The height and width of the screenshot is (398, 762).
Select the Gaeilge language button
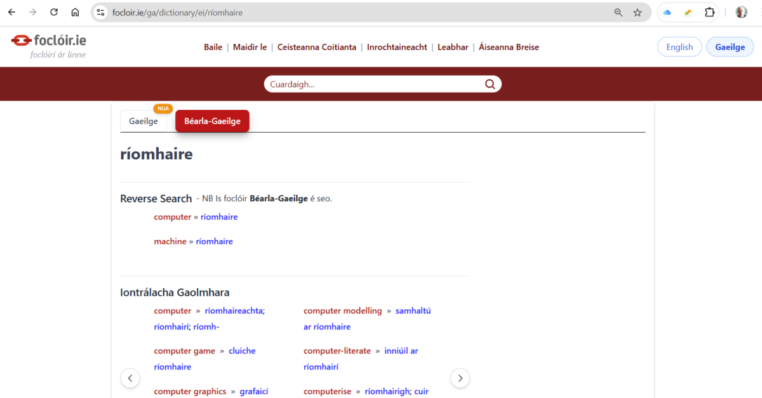(x=730, y=47)
